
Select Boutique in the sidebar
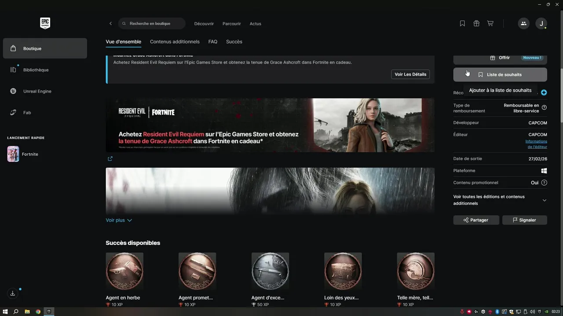(45, 48)
